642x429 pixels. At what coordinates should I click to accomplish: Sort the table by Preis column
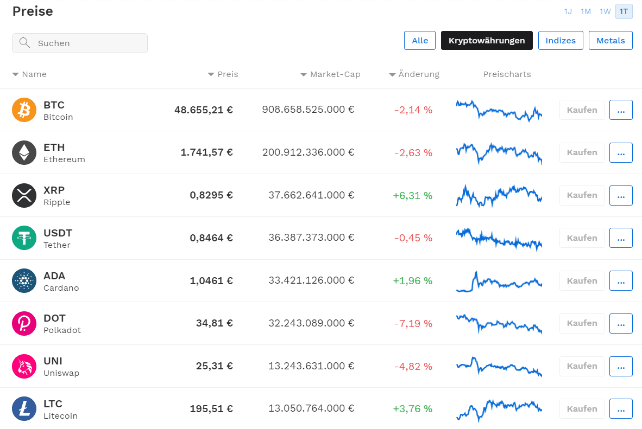pos(223,74)
